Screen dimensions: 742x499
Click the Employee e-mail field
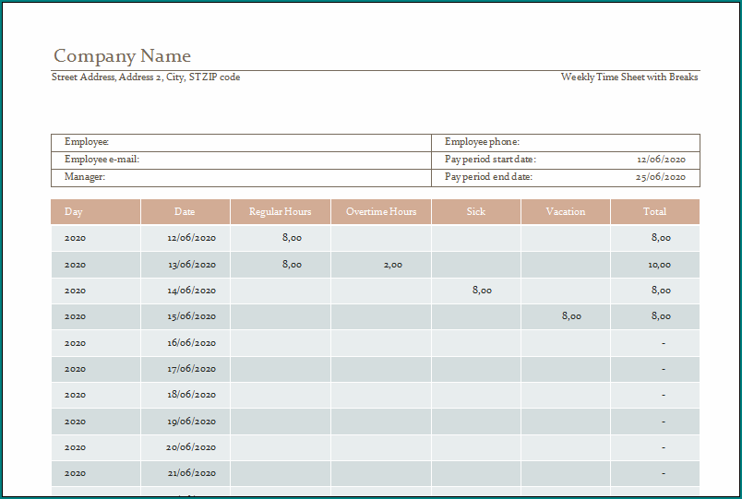click(x=242, y=160)
